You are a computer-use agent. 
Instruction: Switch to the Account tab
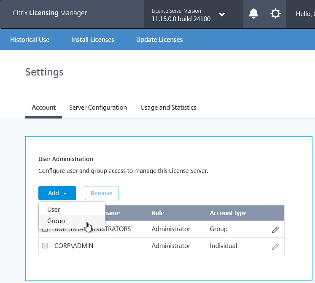coord(44,108)
